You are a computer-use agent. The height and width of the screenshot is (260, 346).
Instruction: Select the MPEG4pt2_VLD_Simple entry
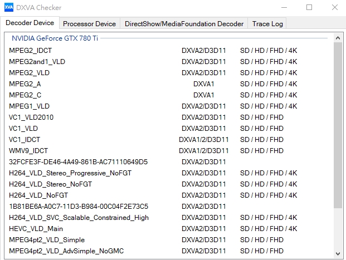(x=47, y=240)
